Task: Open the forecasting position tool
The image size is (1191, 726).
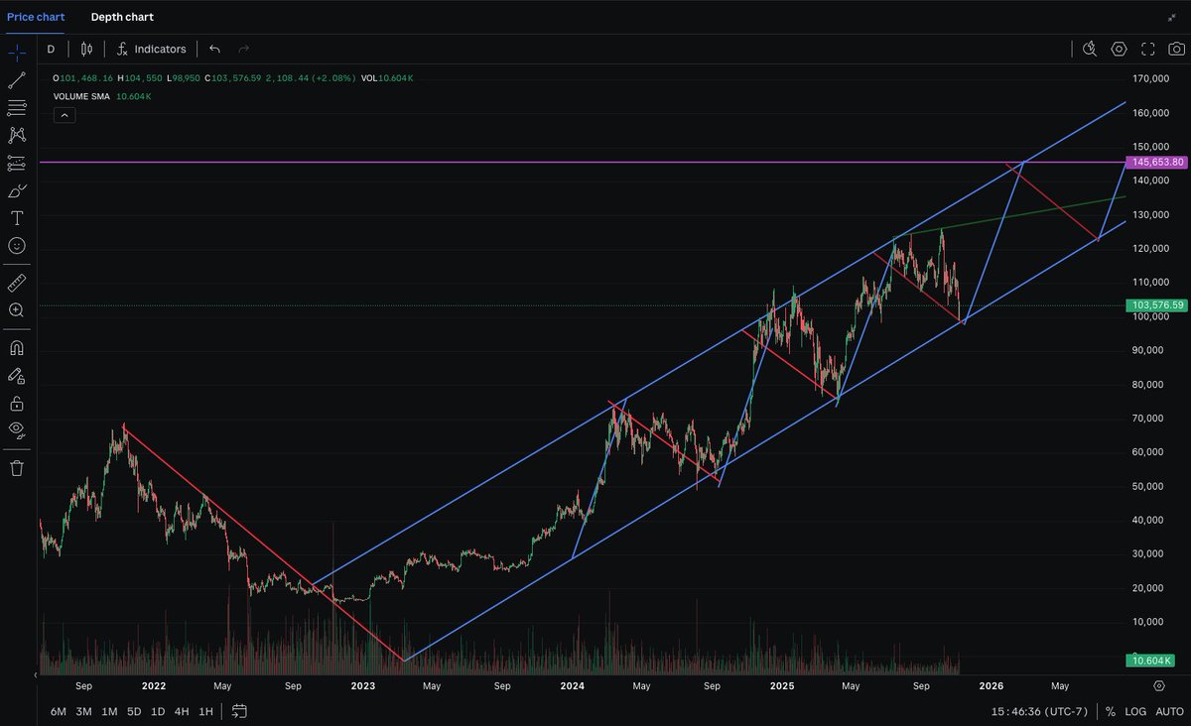Action: 17,163
